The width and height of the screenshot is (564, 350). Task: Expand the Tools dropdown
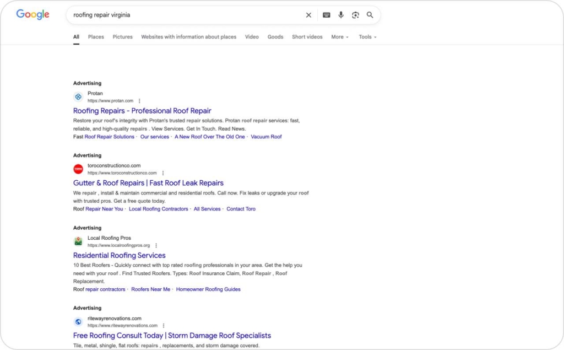[367, 37]
